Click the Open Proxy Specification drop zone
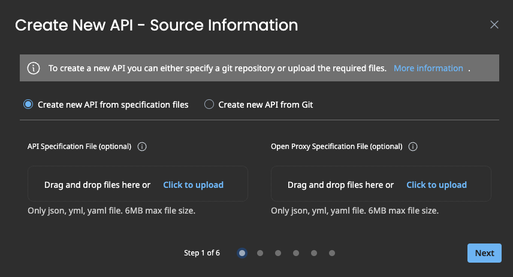This screenshot has height=277, width=513. 381,184
